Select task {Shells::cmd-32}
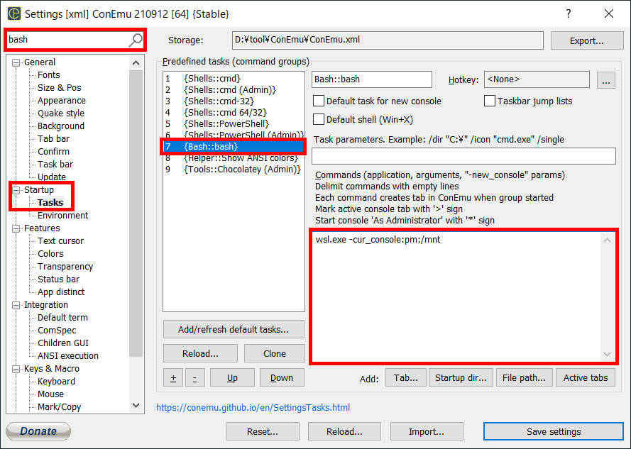Screen dimensions: 631x449 234,101
